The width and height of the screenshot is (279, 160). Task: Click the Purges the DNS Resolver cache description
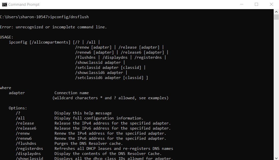click(x=89, y=144)
